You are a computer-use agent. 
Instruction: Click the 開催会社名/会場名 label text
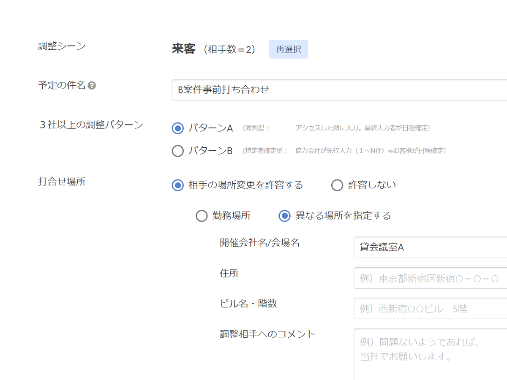pyautogui.click(x=260, y=242)
